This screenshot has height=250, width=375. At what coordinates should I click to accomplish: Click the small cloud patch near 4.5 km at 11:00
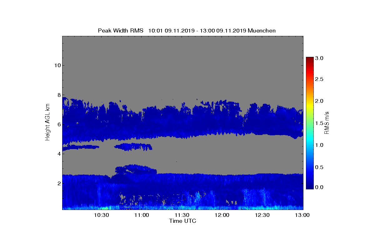pos(133,147)
